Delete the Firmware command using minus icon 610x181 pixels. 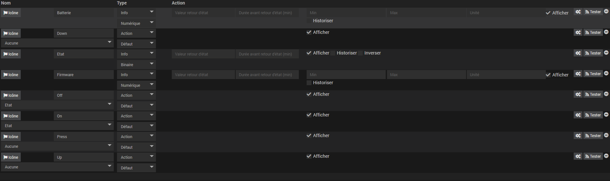point(606,74)
